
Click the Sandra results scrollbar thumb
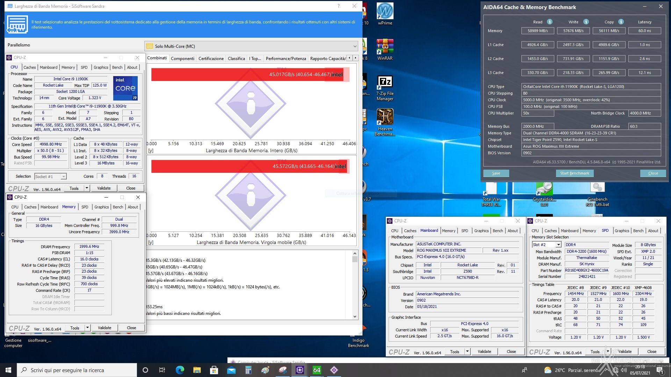click(x=355, y=259)
